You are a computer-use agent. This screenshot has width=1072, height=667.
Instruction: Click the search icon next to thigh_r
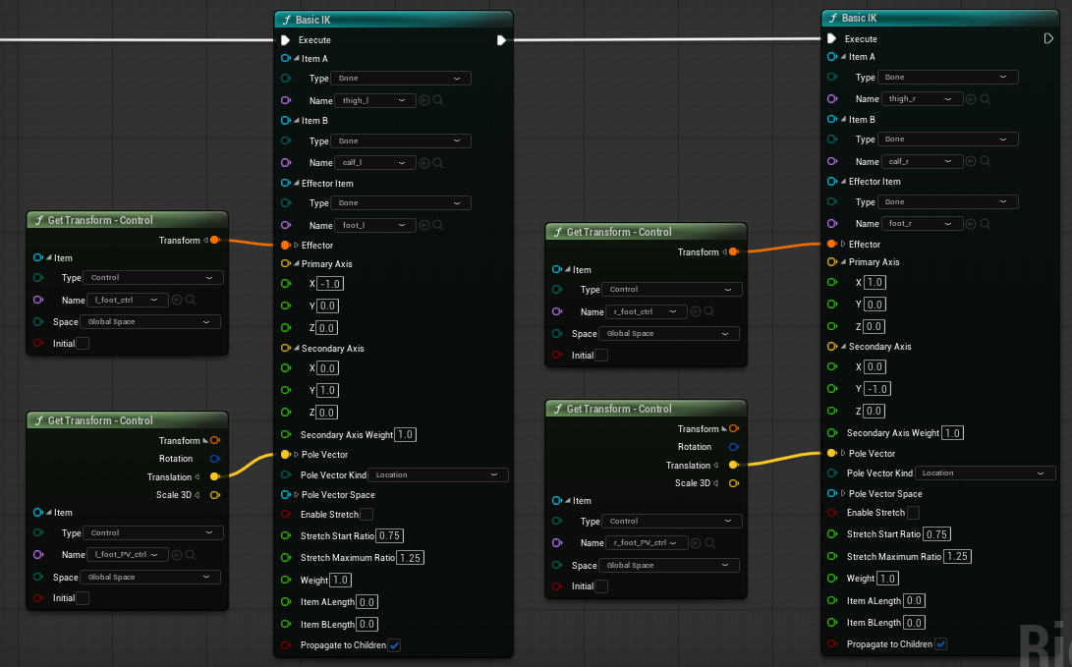986,99
